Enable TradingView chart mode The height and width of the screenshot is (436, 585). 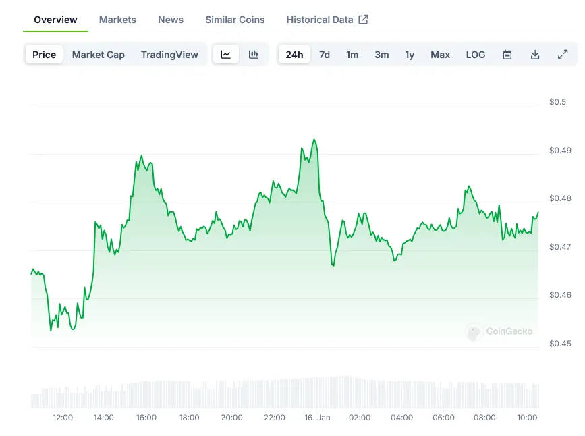(x=169, y=54)
